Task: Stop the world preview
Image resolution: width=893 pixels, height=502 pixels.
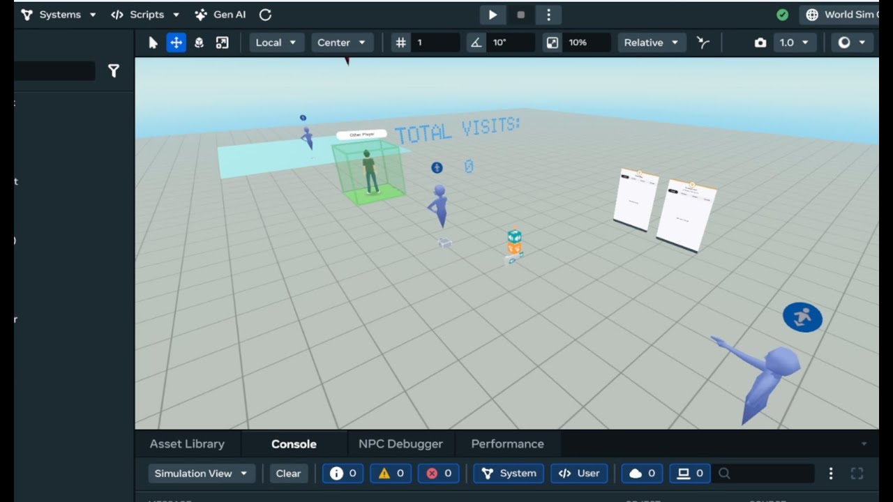Action: pyautogui.click(x=520, y=15)
